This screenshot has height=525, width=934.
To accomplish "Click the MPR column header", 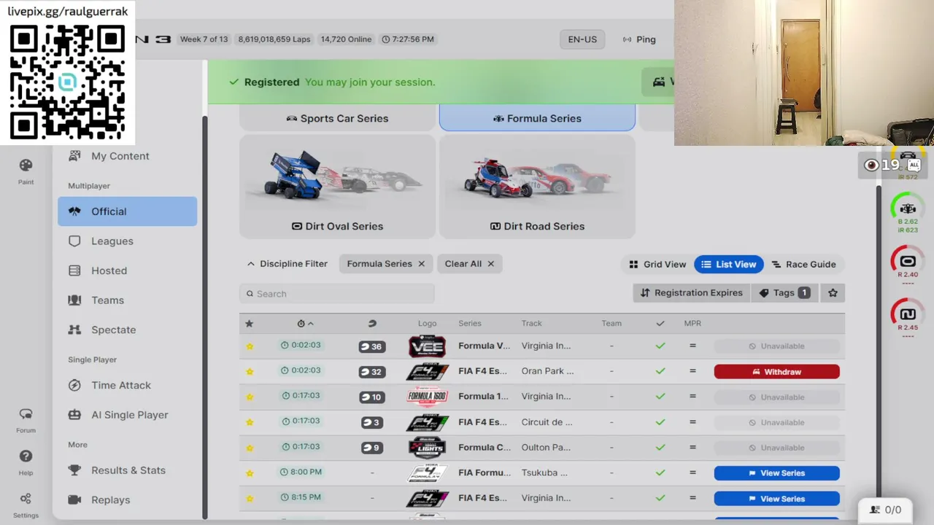I will tap(692, 324).
